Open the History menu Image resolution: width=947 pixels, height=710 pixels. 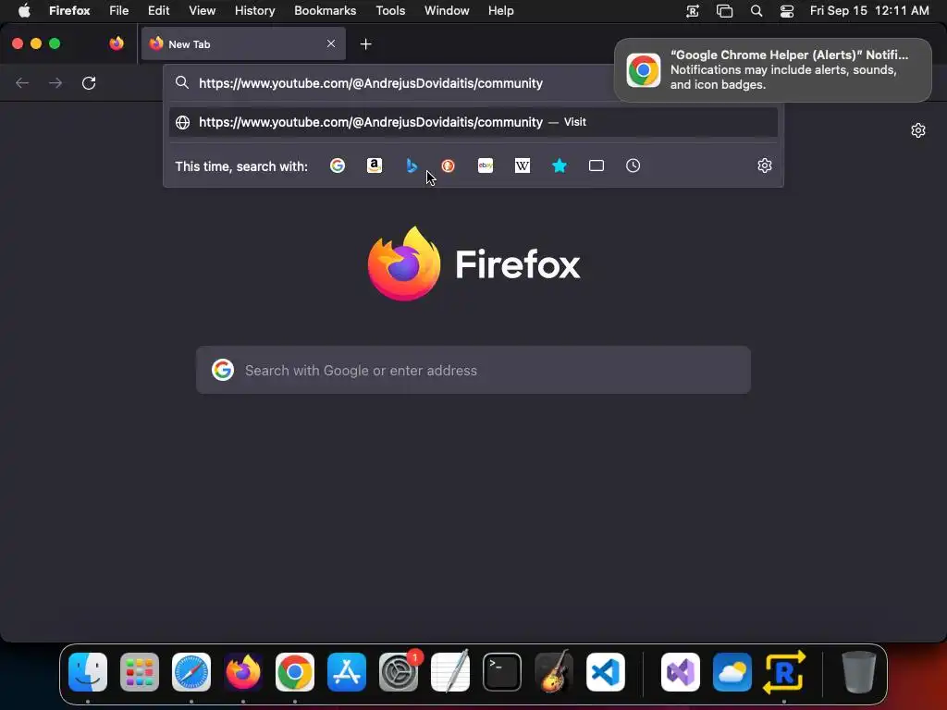(255, 10)
